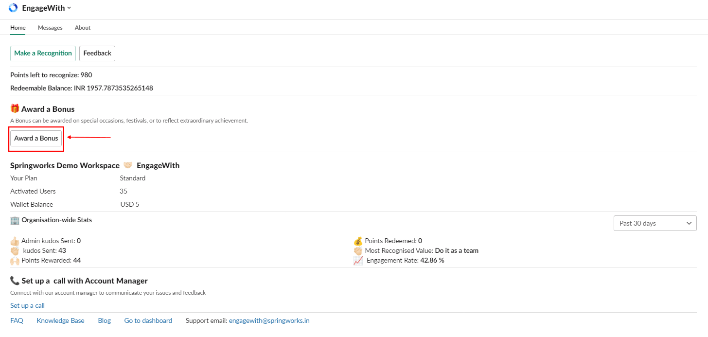
Task: Click the Organisation-wide Stats heading
Action: 57,220
